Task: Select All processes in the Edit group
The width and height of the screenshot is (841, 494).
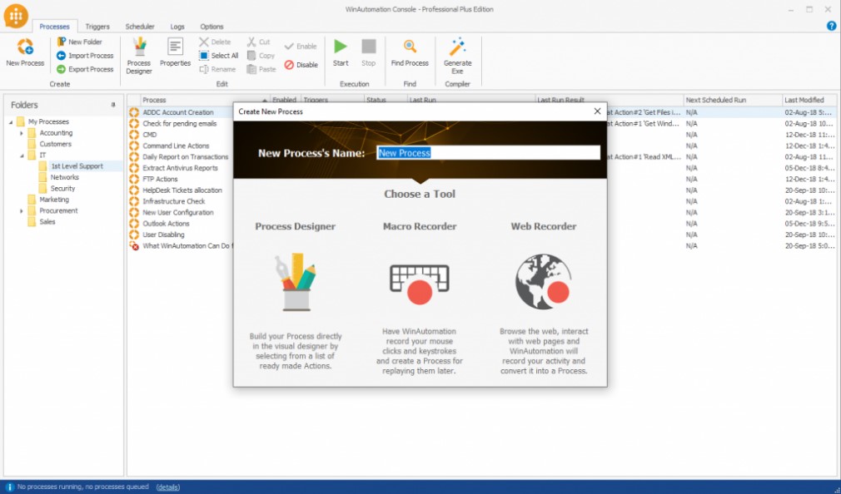Action: (219, 55)
